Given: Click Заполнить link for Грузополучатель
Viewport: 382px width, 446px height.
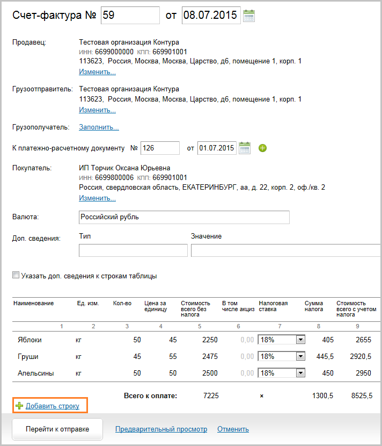Looking at the screenshot, I should [99, 127].
